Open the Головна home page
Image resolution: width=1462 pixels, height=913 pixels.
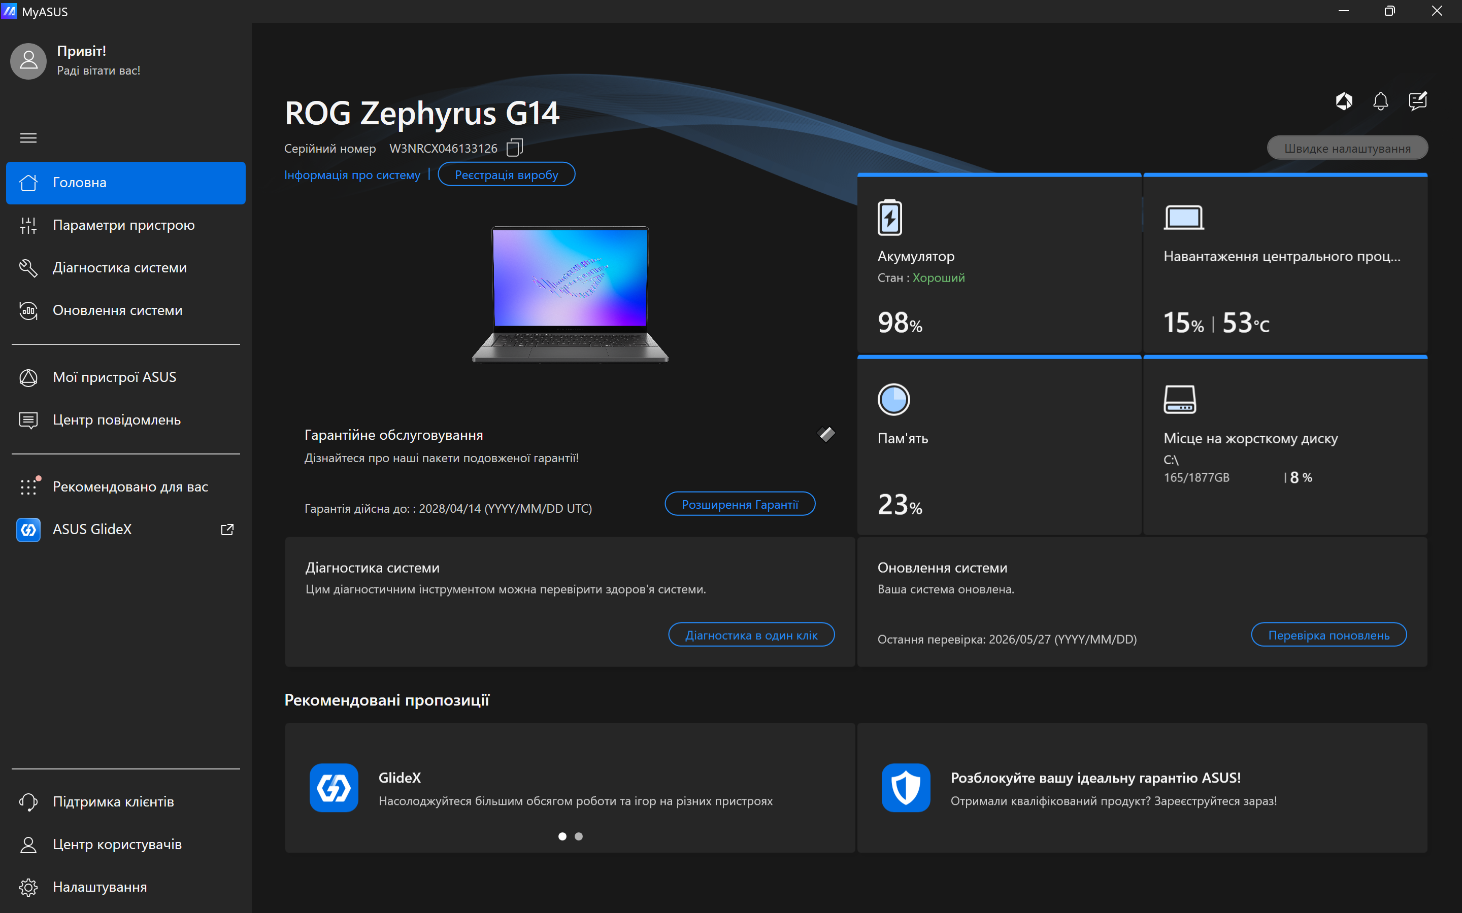tap(126, 183)
